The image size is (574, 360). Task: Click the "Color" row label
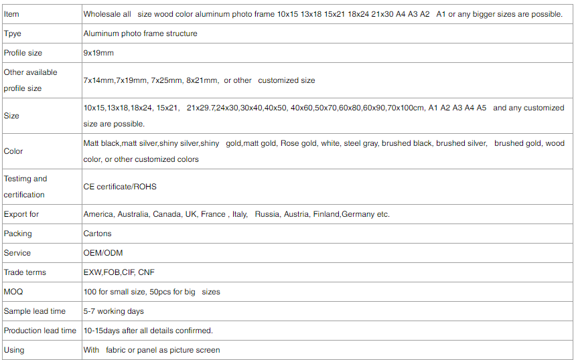point(13,151)
